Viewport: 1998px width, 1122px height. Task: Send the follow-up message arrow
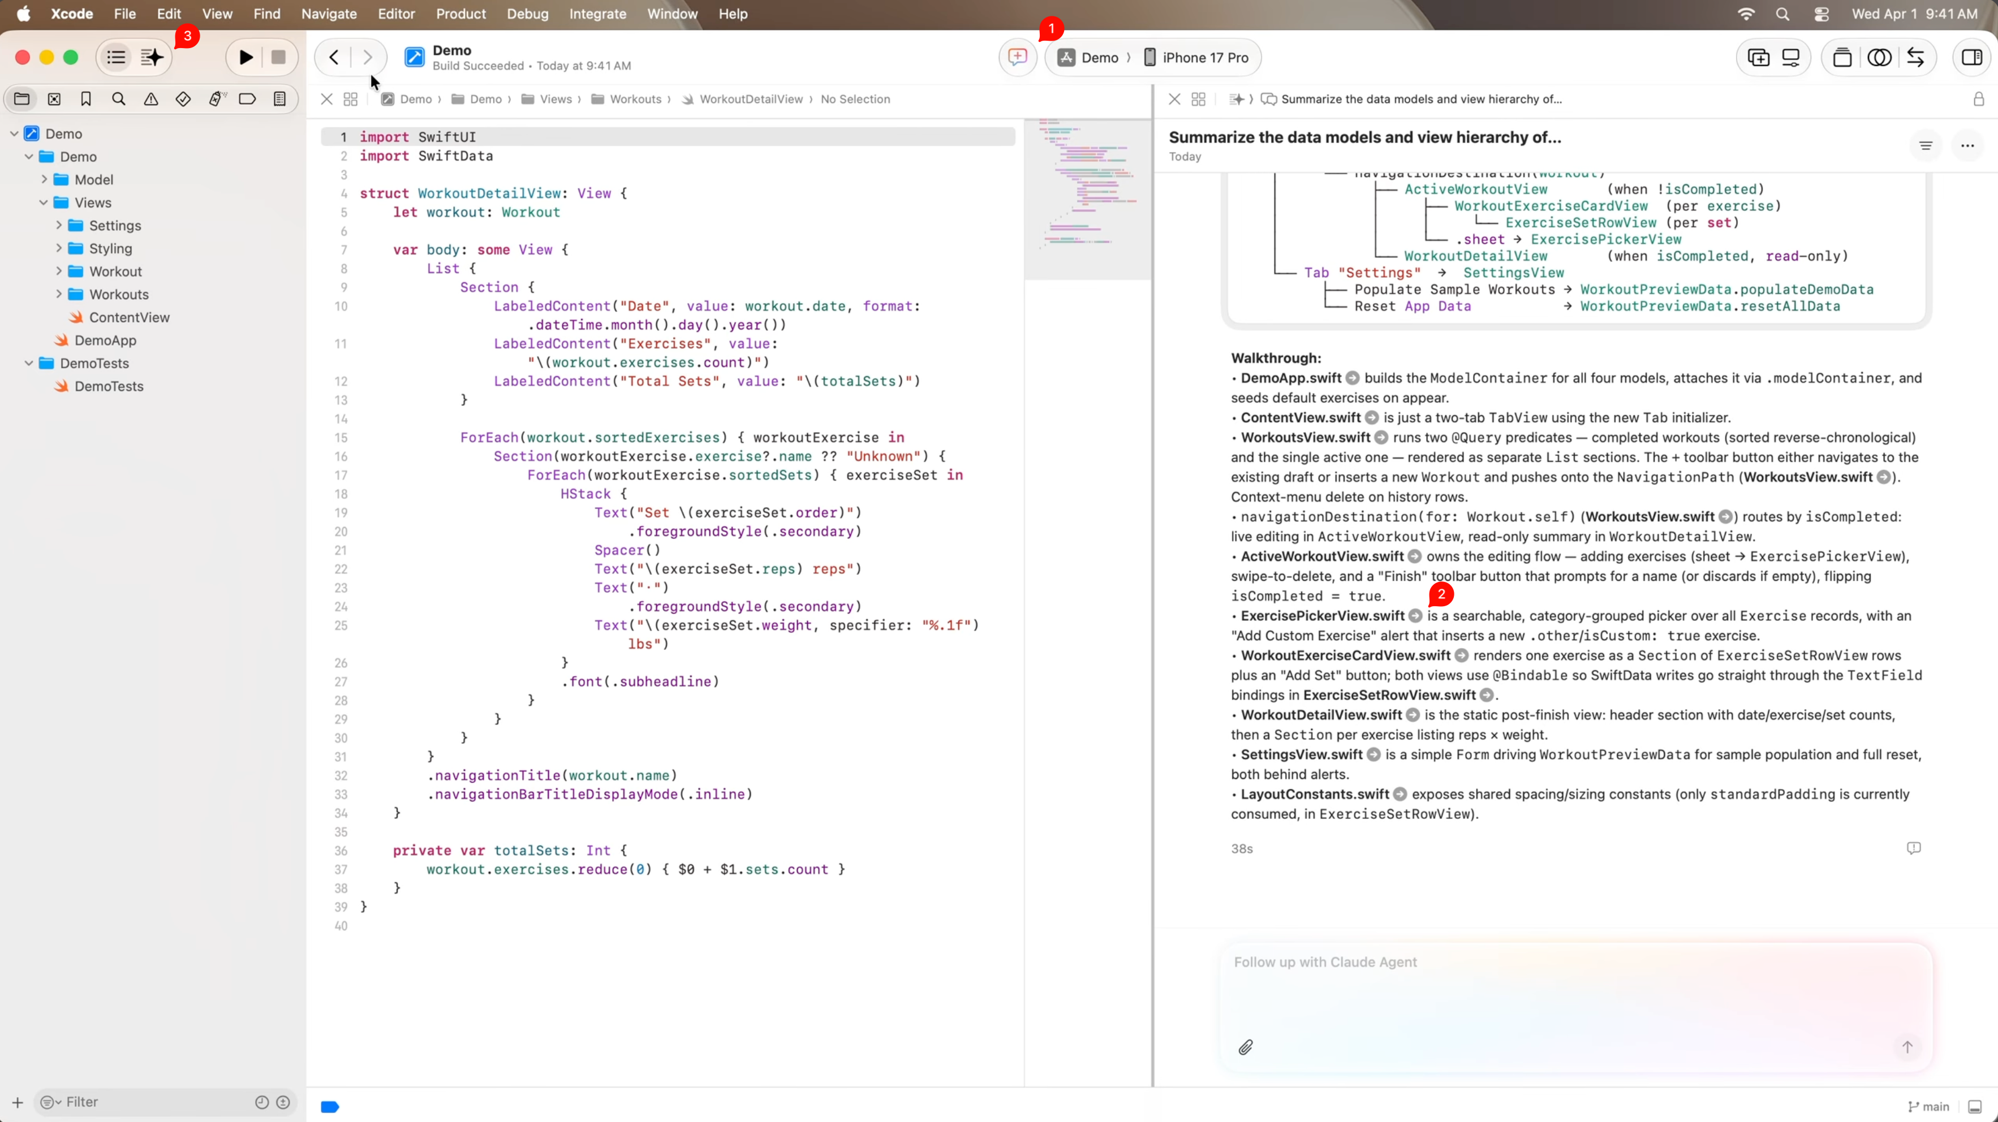[x=1907, y=1047]
